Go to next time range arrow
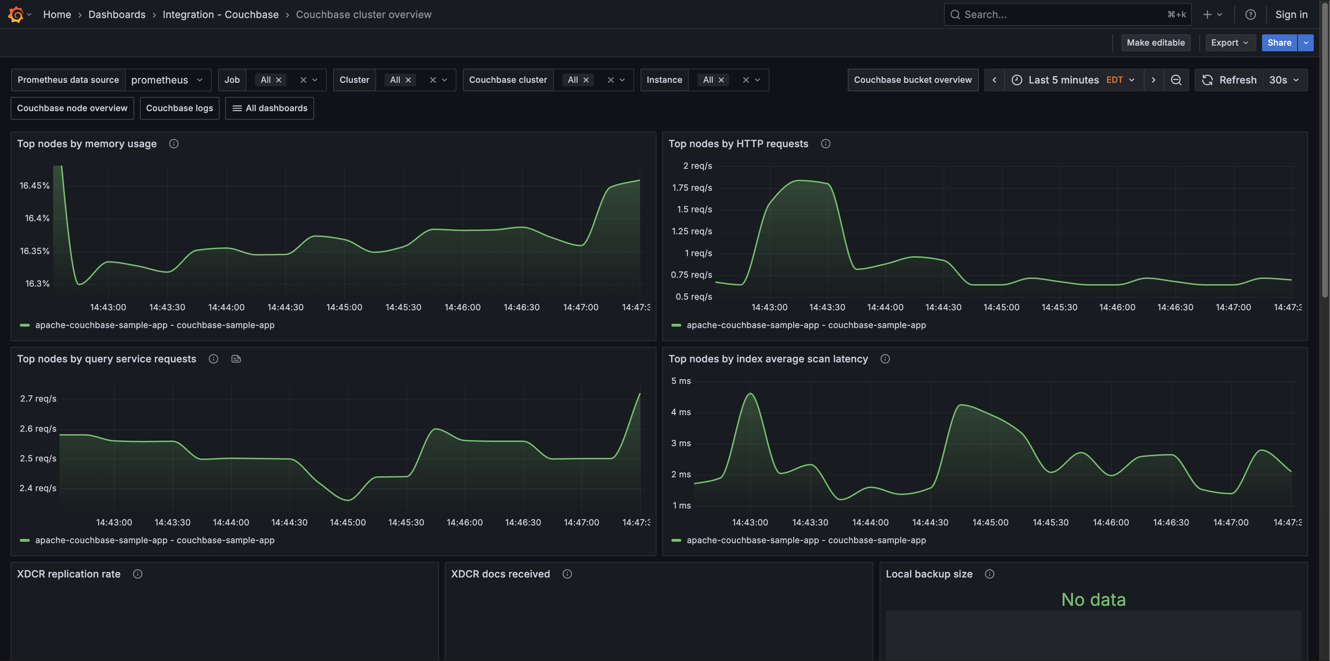The width and height of the screenshot is (1330, 661). [1153, 80]
